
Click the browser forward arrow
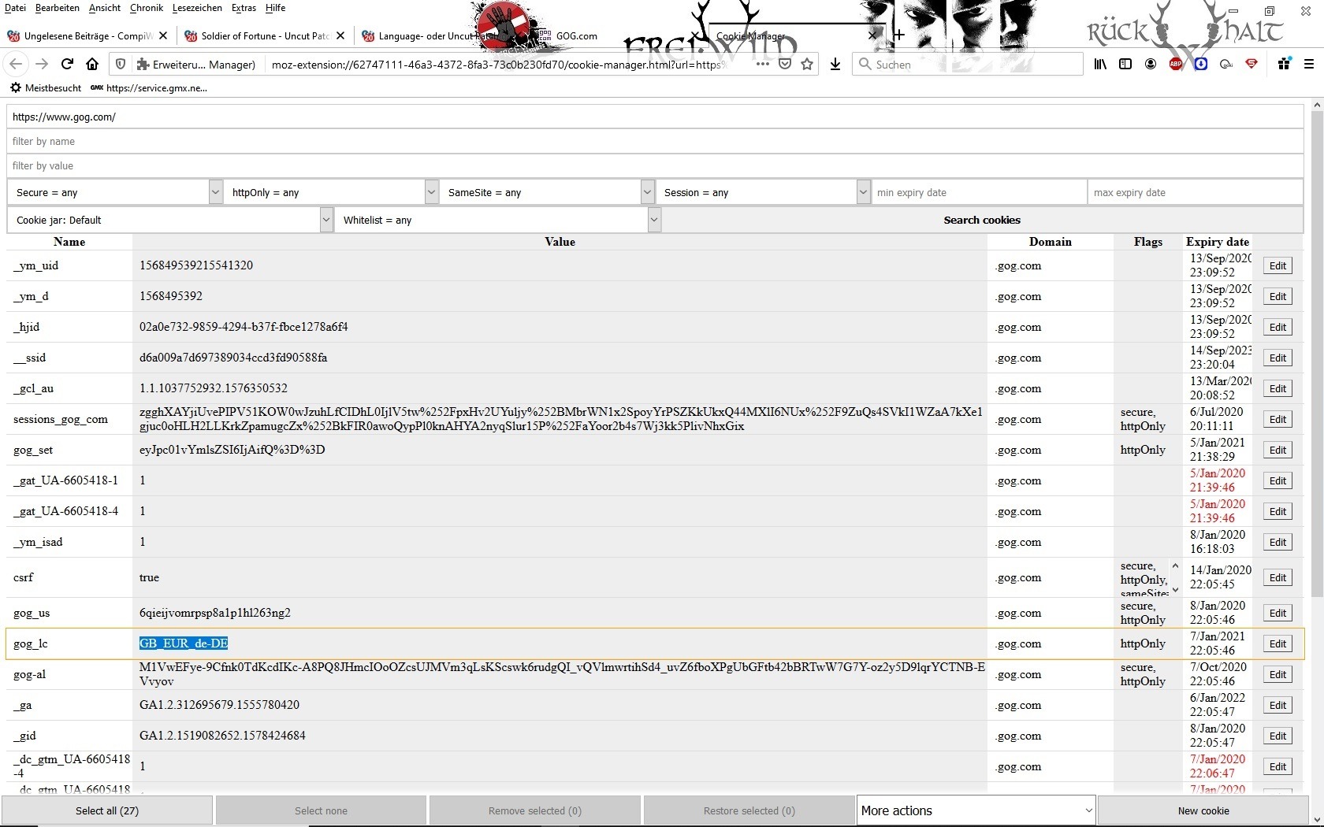(x=42, y=65)
